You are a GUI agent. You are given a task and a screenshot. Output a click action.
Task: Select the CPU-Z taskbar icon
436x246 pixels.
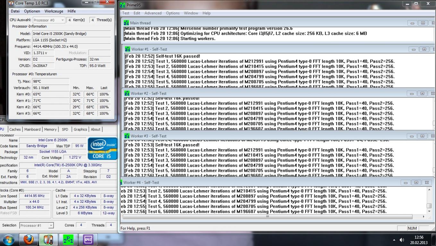(88, 240)
